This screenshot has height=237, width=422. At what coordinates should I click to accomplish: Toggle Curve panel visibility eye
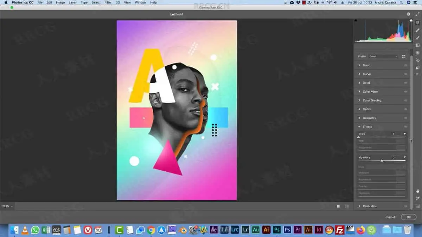point(405,74)
